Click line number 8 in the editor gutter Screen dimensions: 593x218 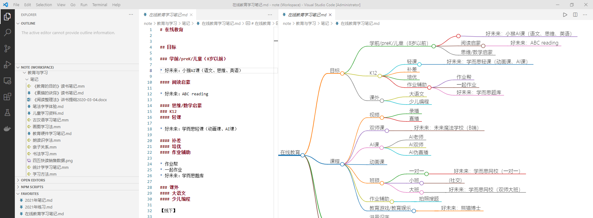click(151, 70)
